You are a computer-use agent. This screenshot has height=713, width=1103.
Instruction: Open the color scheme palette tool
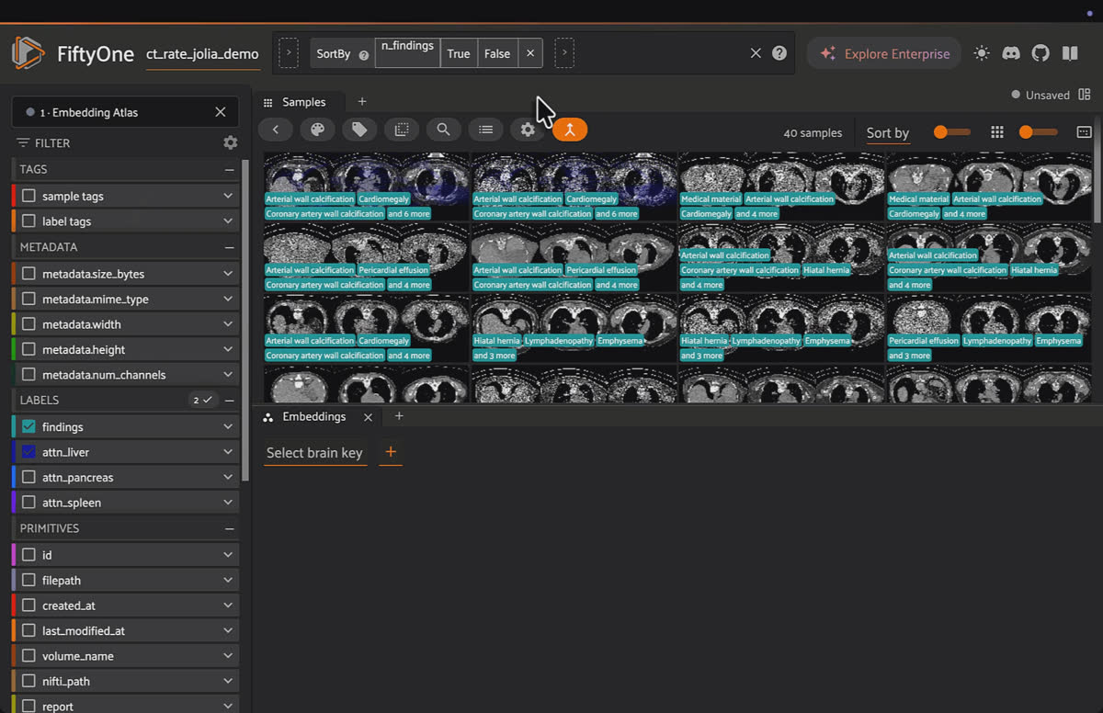pyautogui.click(x=317, y=130)
